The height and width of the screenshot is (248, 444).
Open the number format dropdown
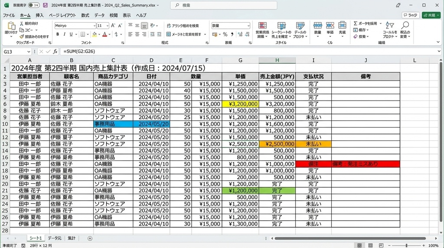248,26
